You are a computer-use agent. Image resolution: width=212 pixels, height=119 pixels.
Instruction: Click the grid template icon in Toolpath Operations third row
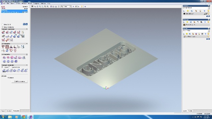click(11, 40)
